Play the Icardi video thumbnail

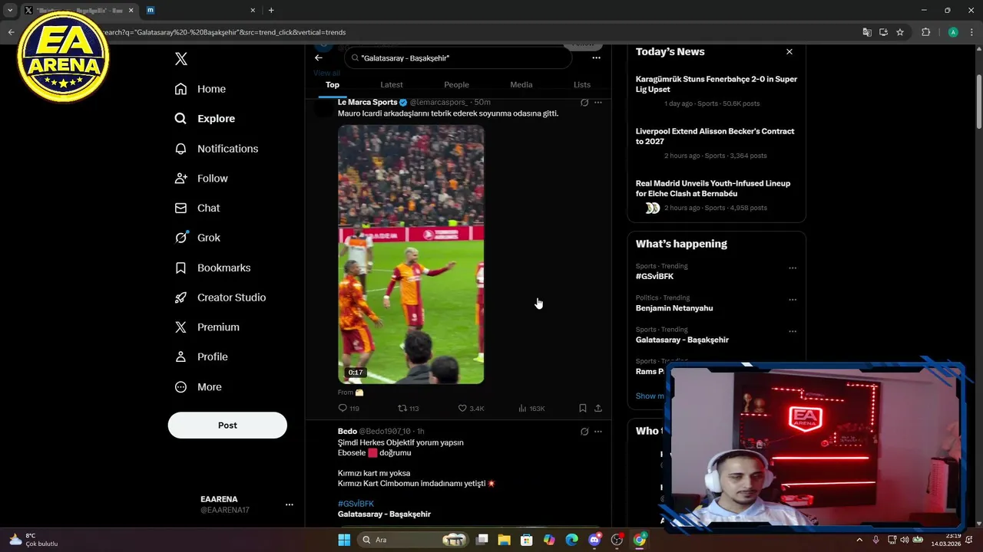[411, 255]
